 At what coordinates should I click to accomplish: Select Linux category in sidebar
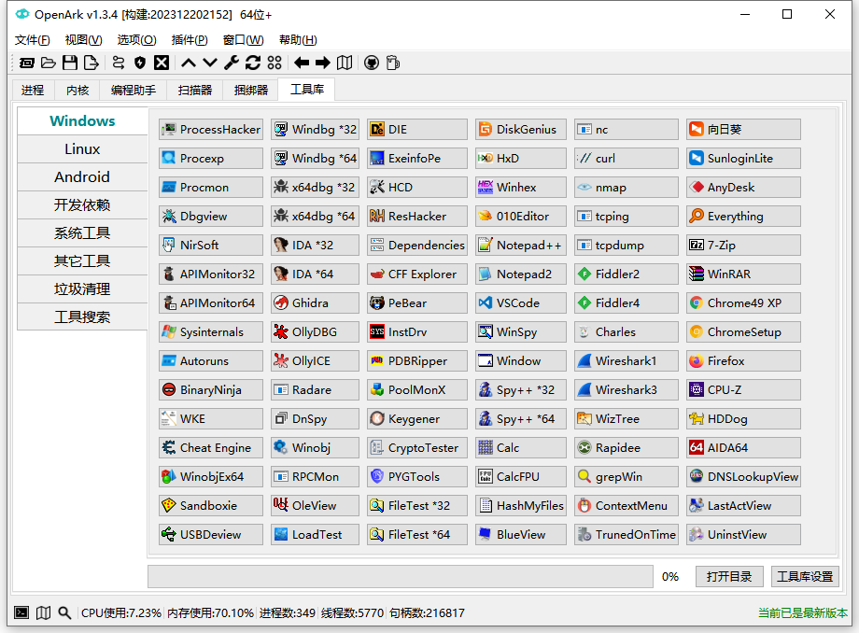pos(82,149)
